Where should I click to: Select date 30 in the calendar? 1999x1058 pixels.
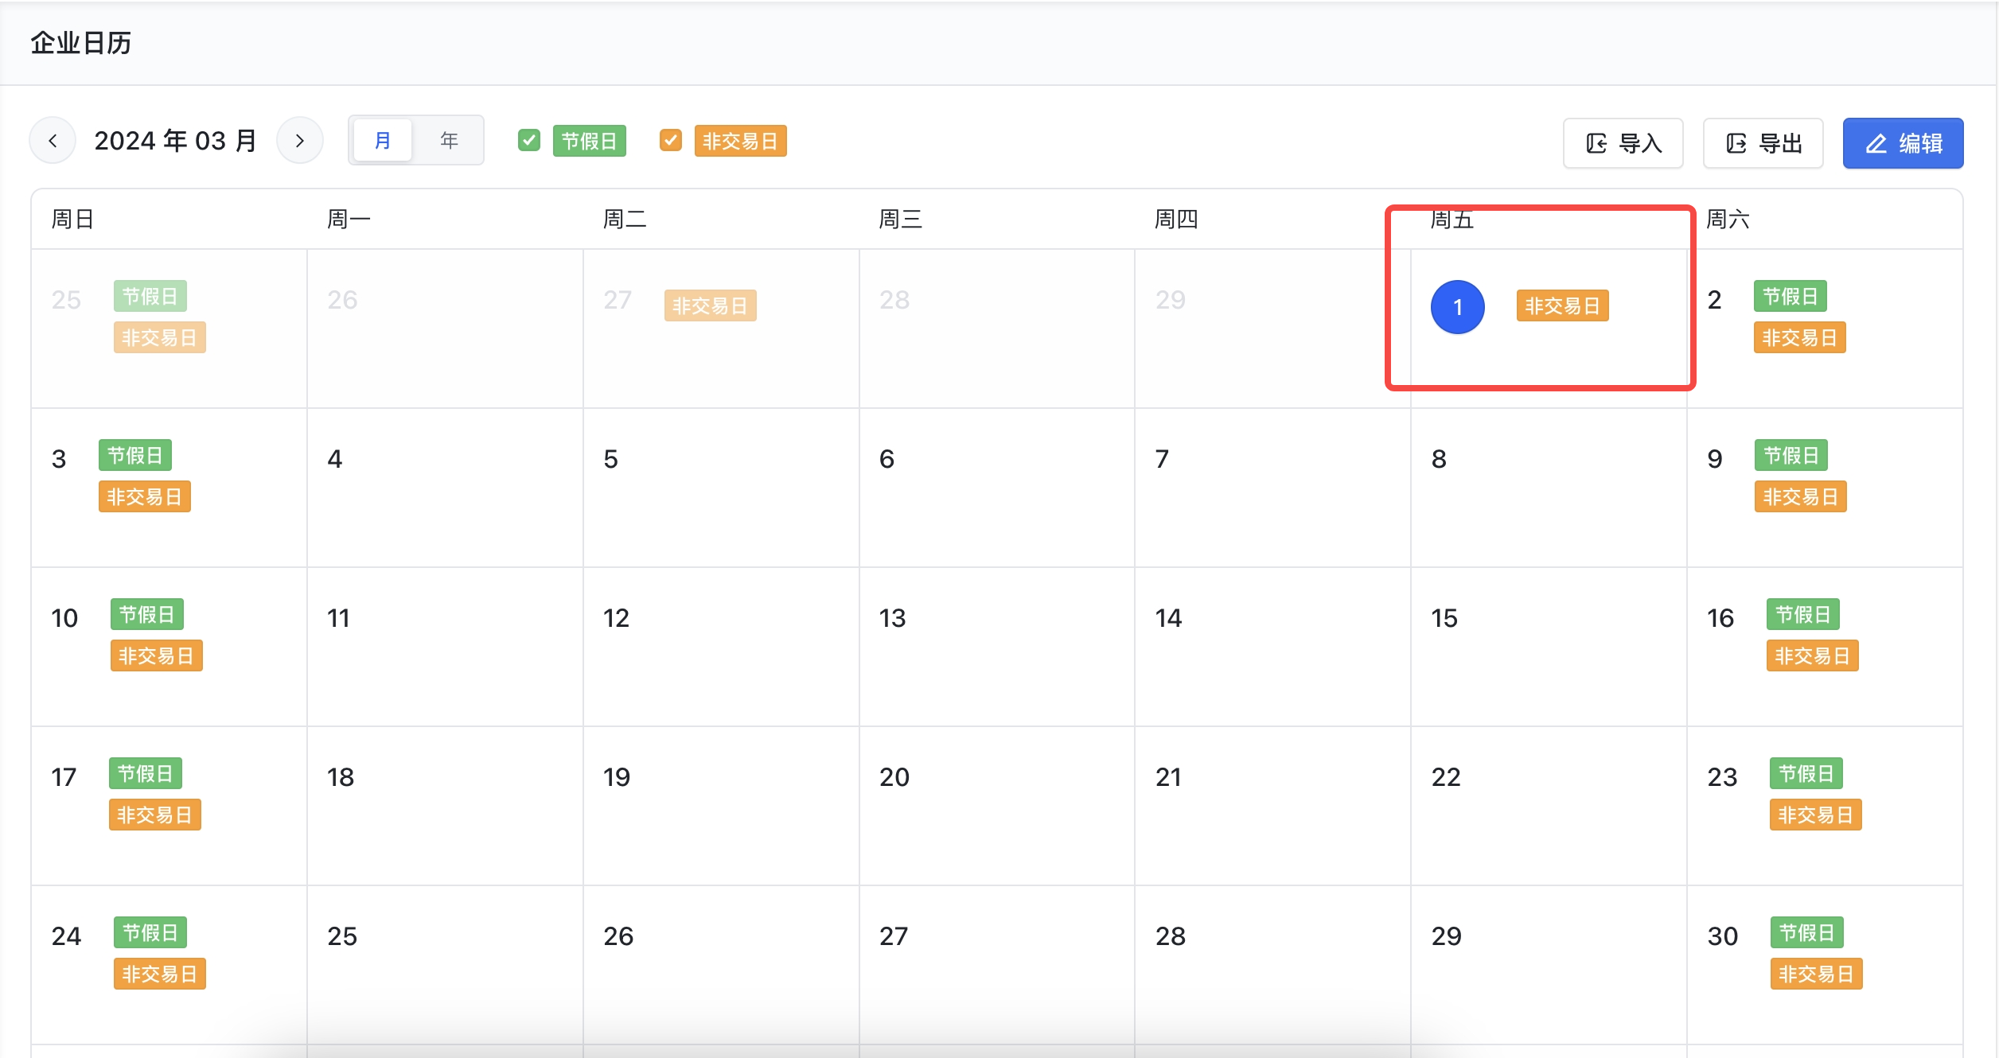click(1723, 936)
